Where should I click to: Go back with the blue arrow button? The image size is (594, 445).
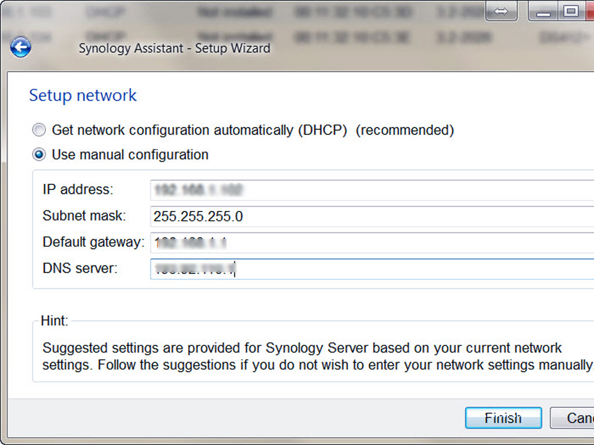[20, 48]
